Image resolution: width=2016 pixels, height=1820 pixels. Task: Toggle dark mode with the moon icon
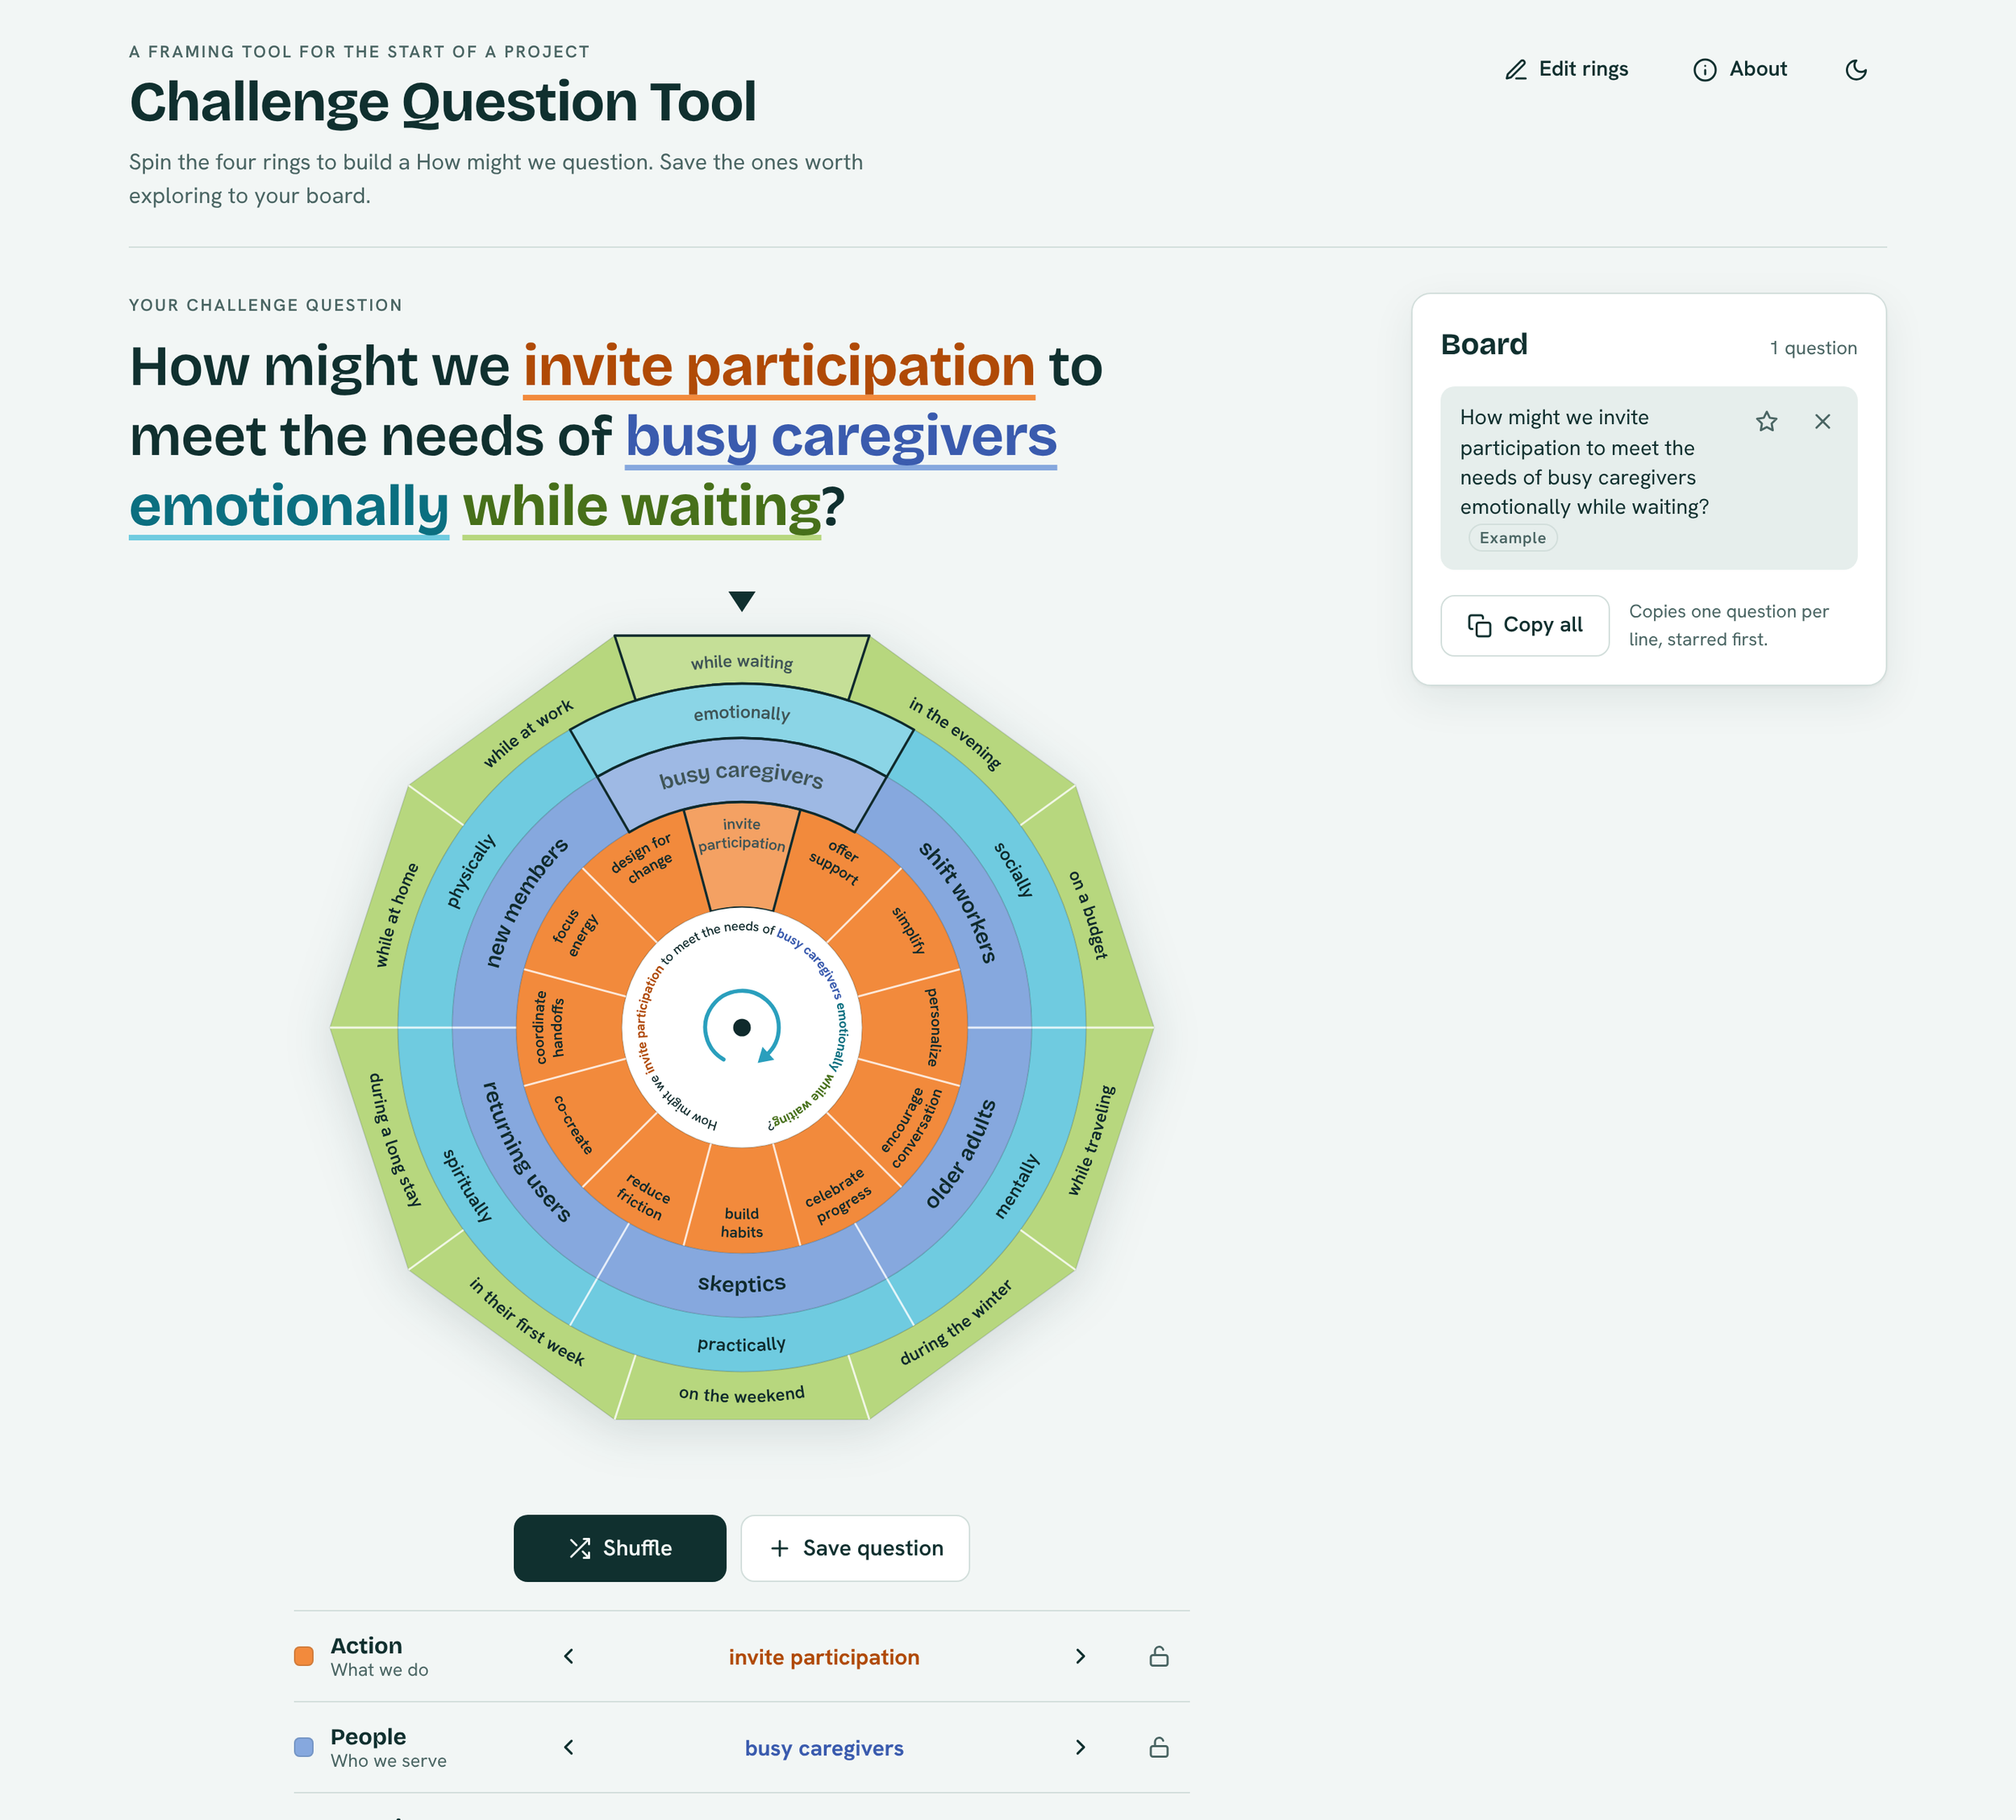[1856, 69]
